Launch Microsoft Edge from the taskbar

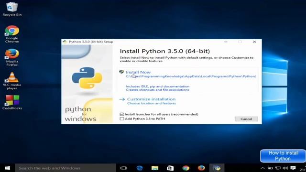pyautogui.click(x=140, y=168)
